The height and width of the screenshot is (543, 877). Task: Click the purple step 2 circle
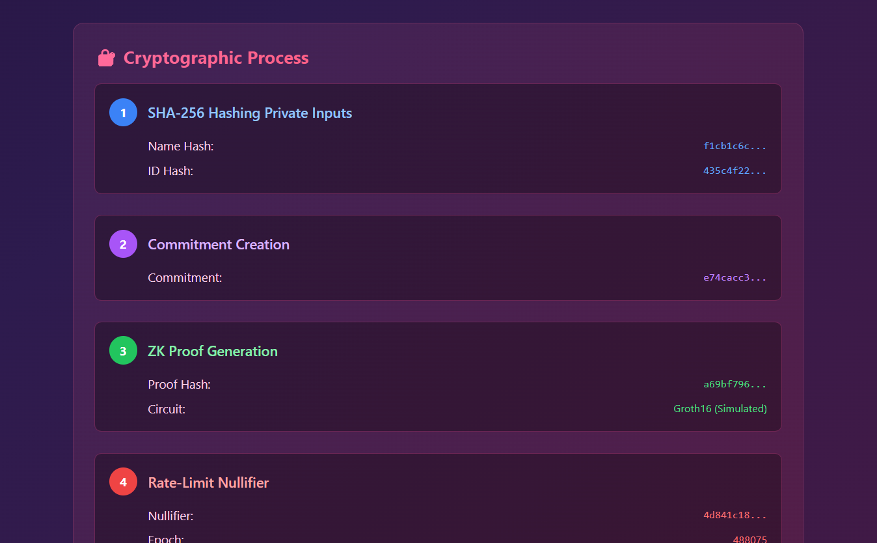pyautogui.click(x=123, y=244)
